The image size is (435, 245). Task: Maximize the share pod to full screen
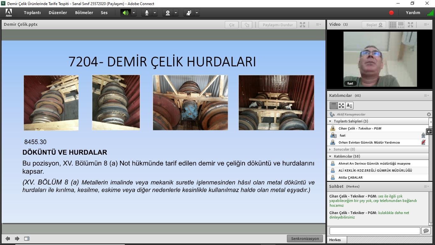point(303,25)
